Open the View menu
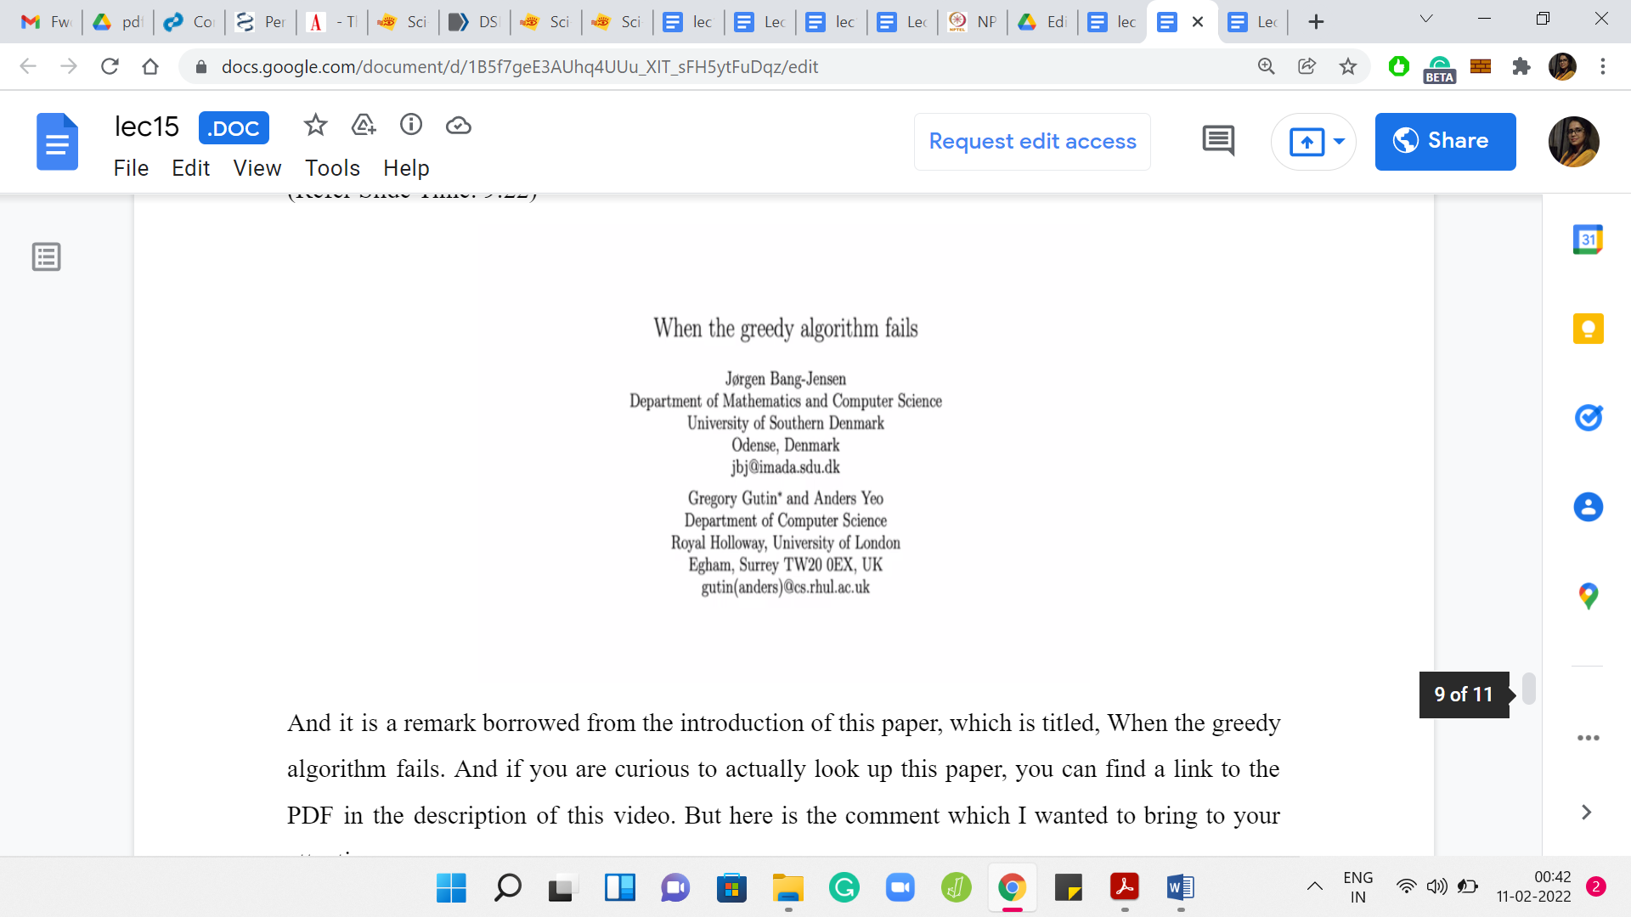Screen dimensions: 1631x917 [x=257, y=168]
